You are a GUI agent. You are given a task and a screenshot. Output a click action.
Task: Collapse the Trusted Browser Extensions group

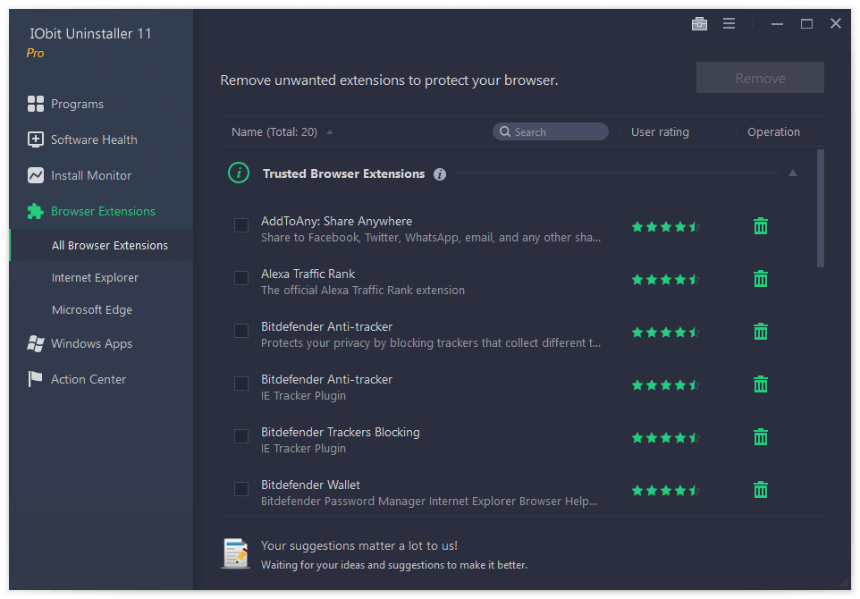click(x=792, y=173)
